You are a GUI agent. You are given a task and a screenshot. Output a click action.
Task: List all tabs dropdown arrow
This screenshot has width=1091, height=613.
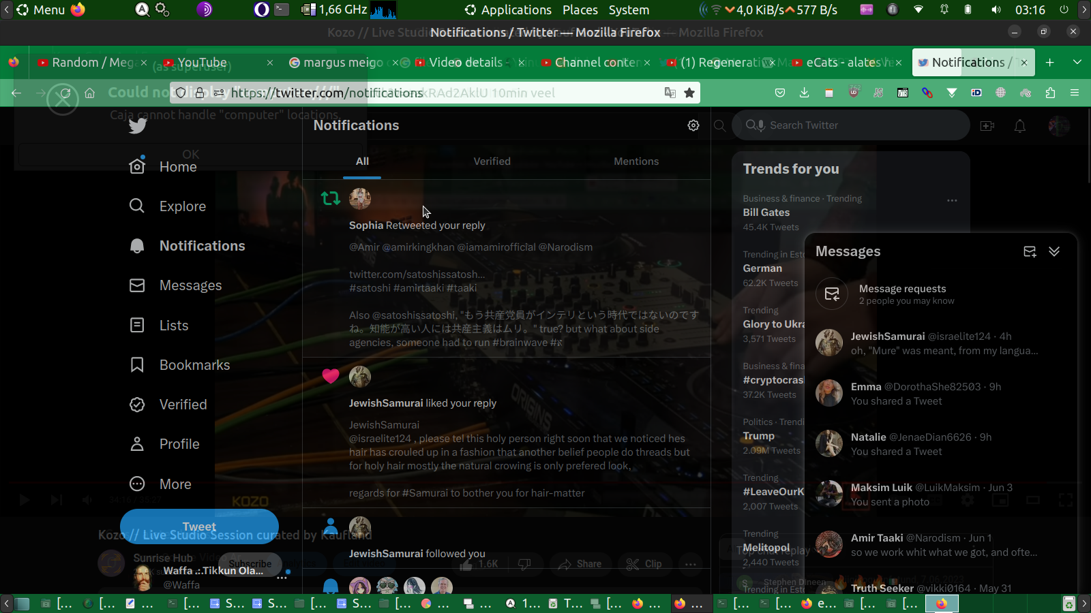coord(1077,63)
